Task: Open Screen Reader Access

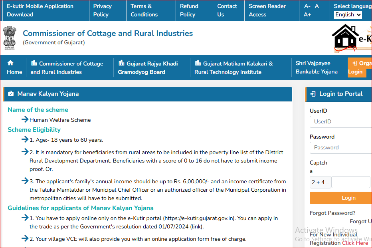Action: coord(267,10)
